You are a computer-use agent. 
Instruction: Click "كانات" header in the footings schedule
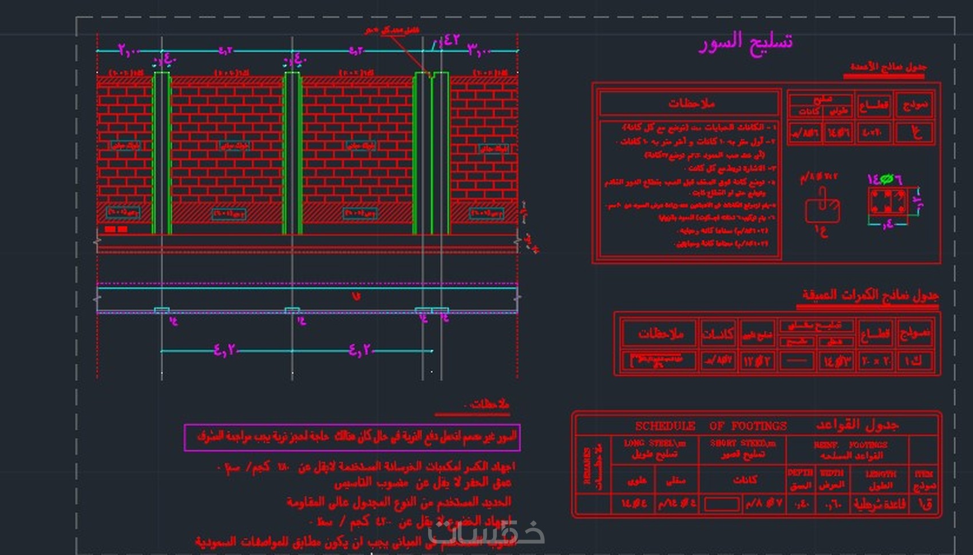pos(745,480)
